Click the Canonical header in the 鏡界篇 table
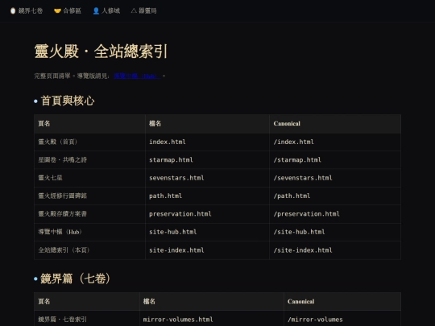 [x=342, y=301]
